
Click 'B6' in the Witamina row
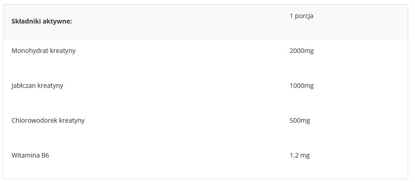click(x=45, y=155)
